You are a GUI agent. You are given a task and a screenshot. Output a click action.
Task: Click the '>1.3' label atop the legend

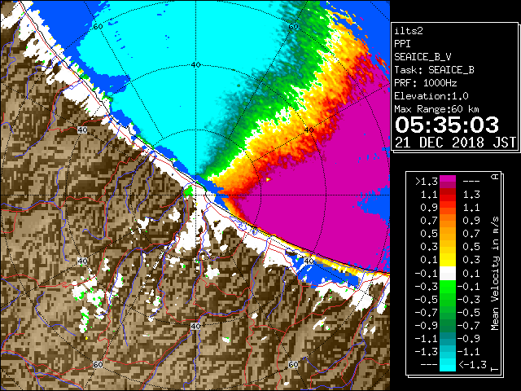[x=427, y=182]
